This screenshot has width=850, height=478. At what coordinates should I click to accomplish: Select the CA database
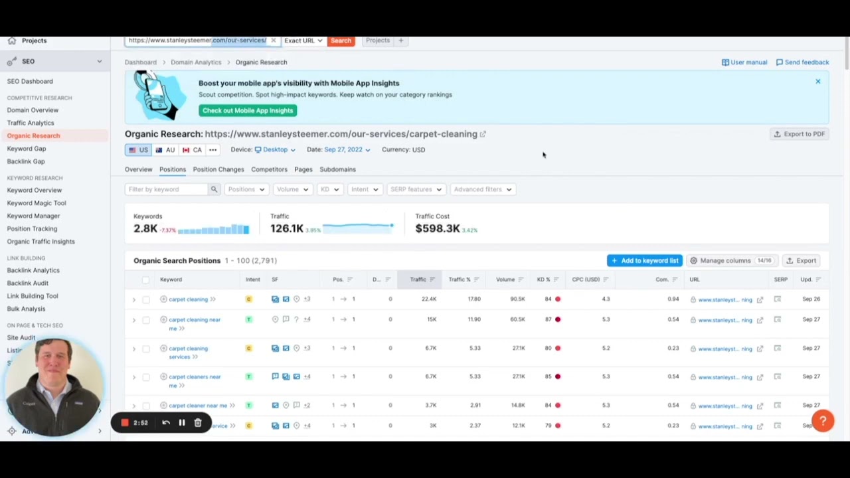[192, 150]
